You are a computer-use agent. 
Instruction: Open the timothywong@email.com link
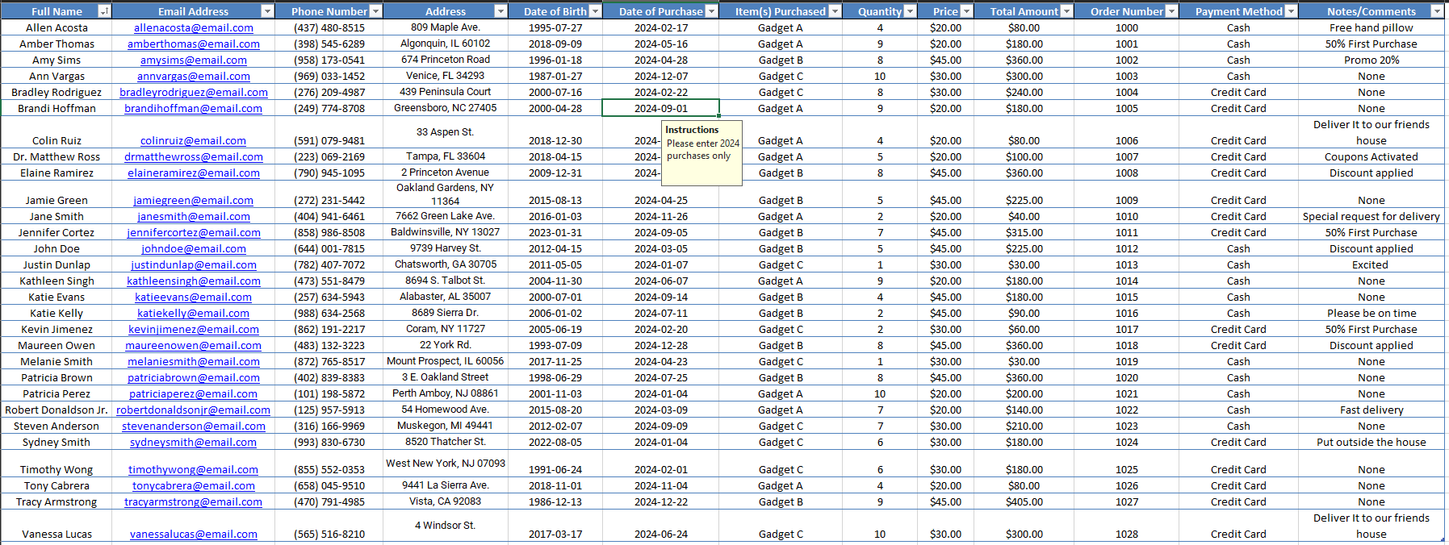(194, 469)
